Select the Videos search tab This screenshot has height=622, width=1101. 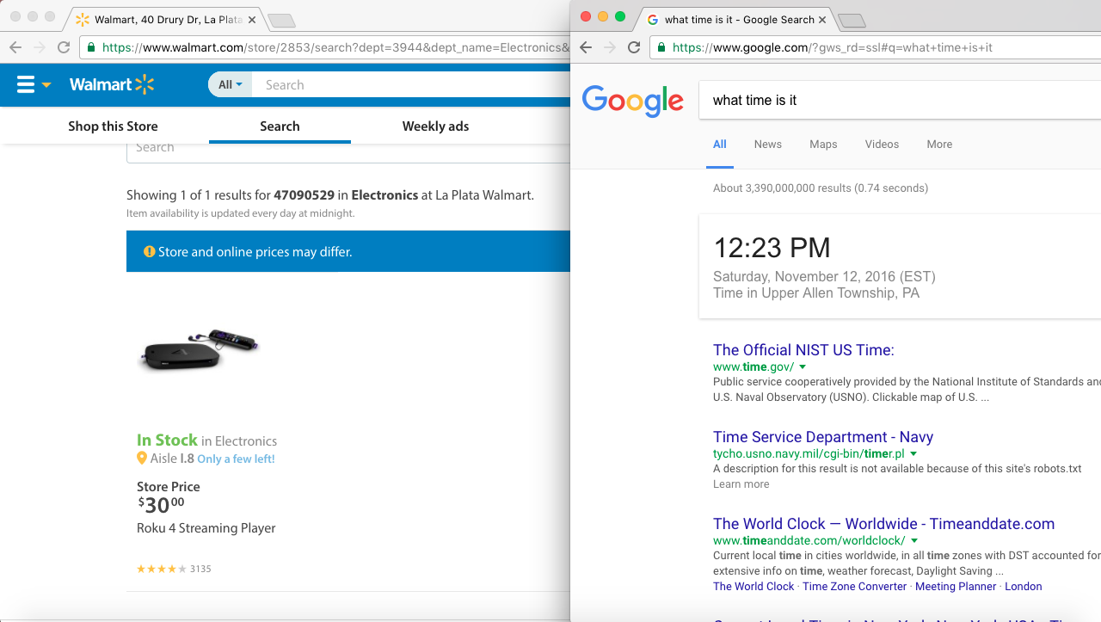click(x=882, y=145)
